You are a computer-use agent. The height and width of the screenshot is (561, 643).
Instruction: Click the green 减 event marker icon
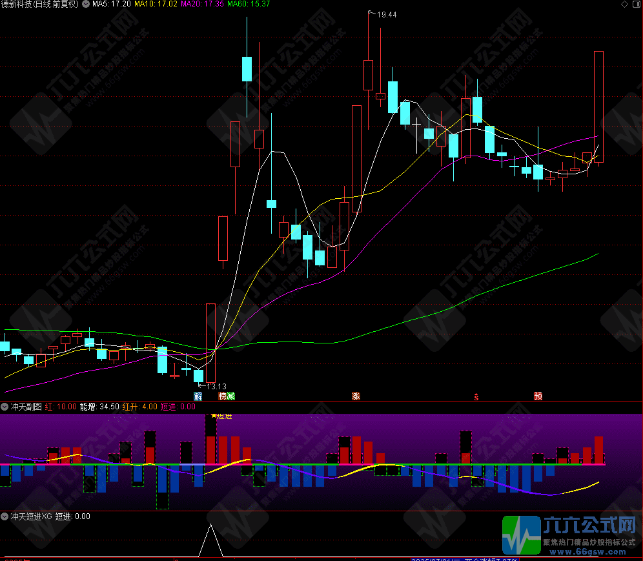231,396
